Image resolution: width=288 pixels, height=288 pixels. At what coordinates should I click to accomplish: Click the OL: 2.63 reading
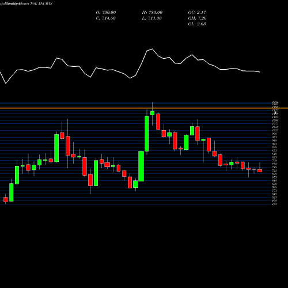[197, 24]
